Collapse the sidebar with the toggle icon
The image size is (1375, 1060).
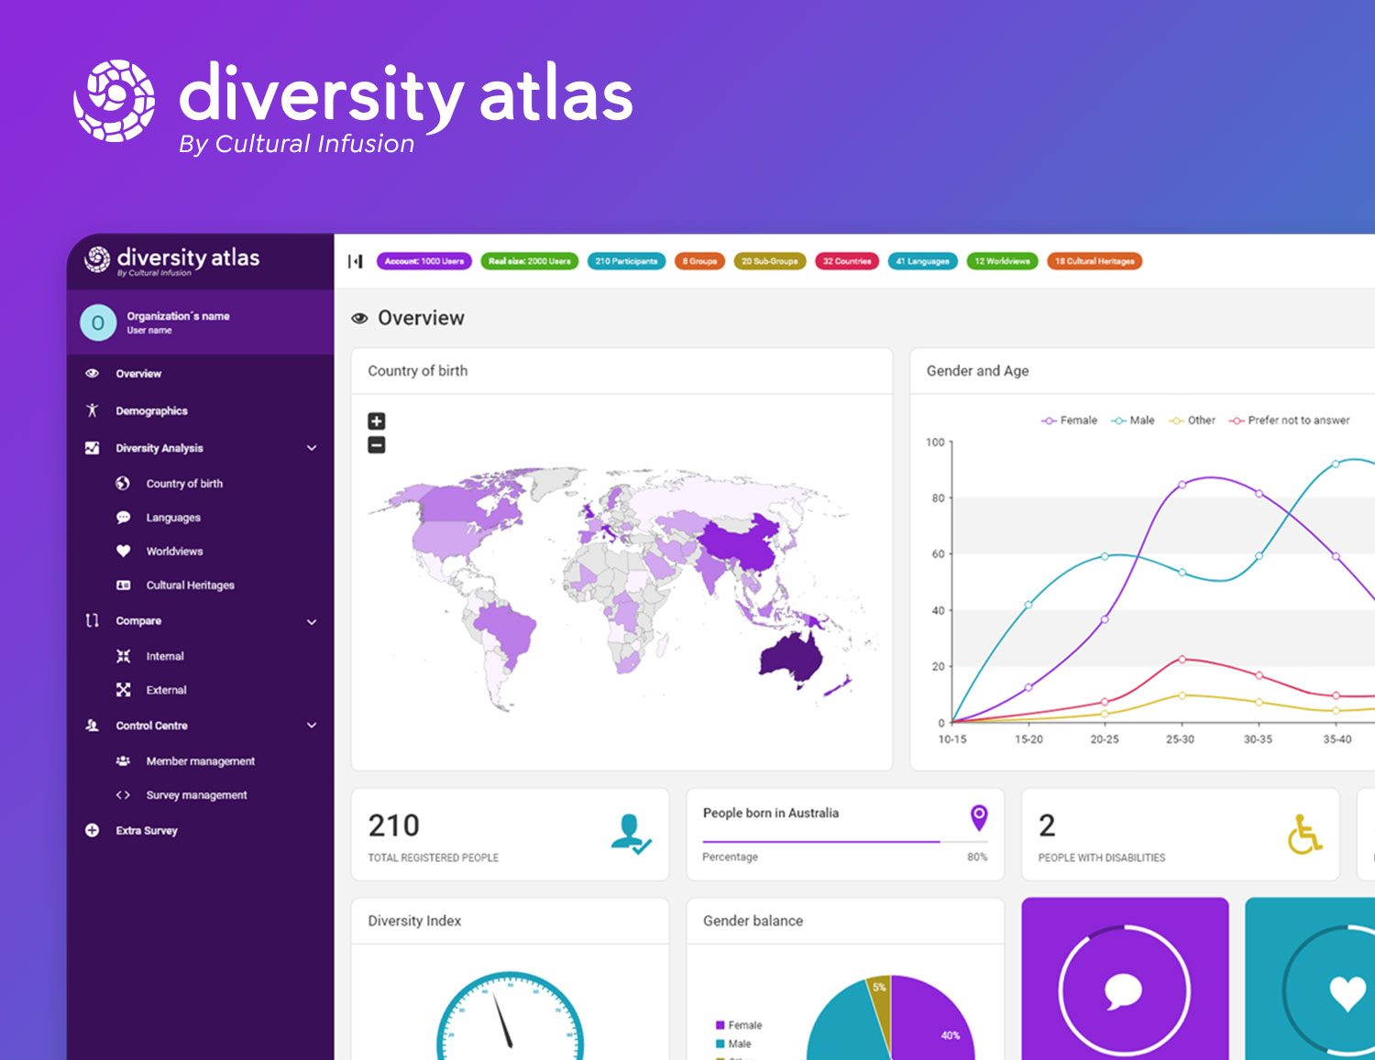point(356,261)
